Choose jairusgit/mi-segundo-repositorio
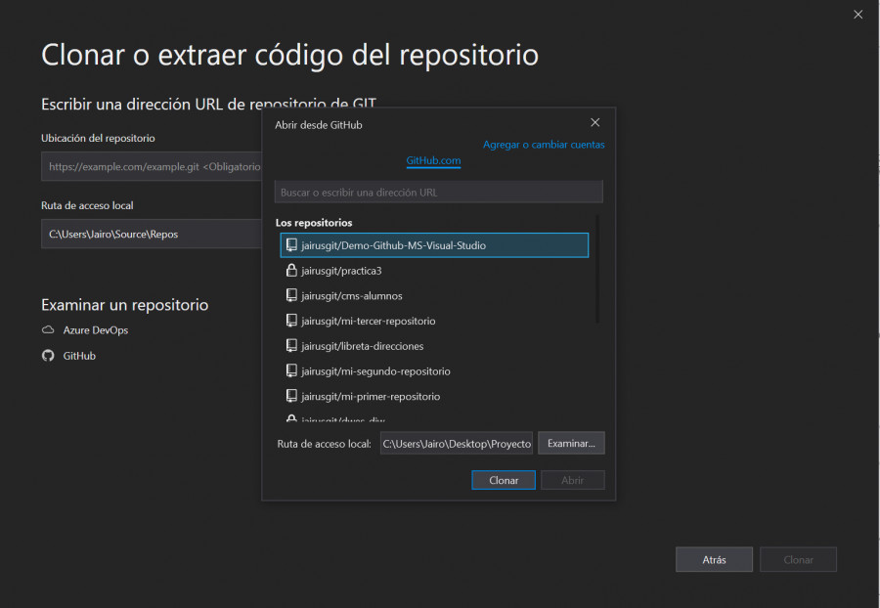The height and width of the screenshot is (608, 880). pos(434,370)
